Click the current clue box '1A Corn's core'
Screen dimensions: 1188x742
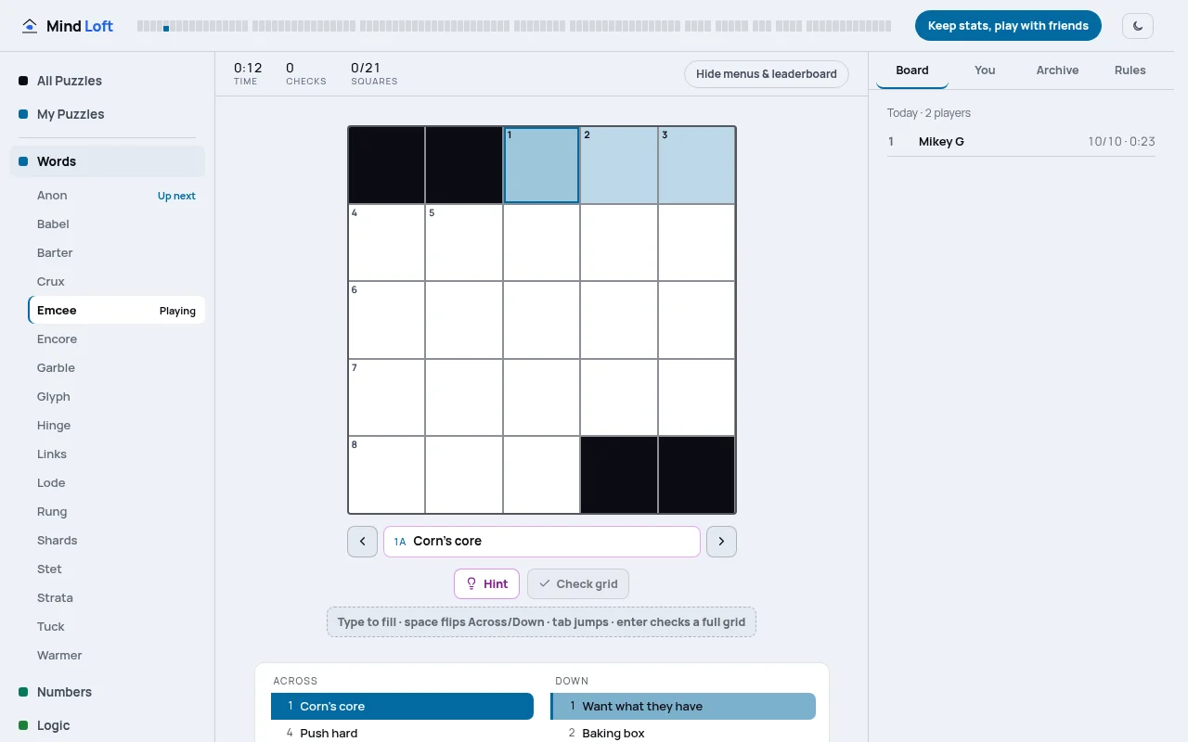point(542,542)
